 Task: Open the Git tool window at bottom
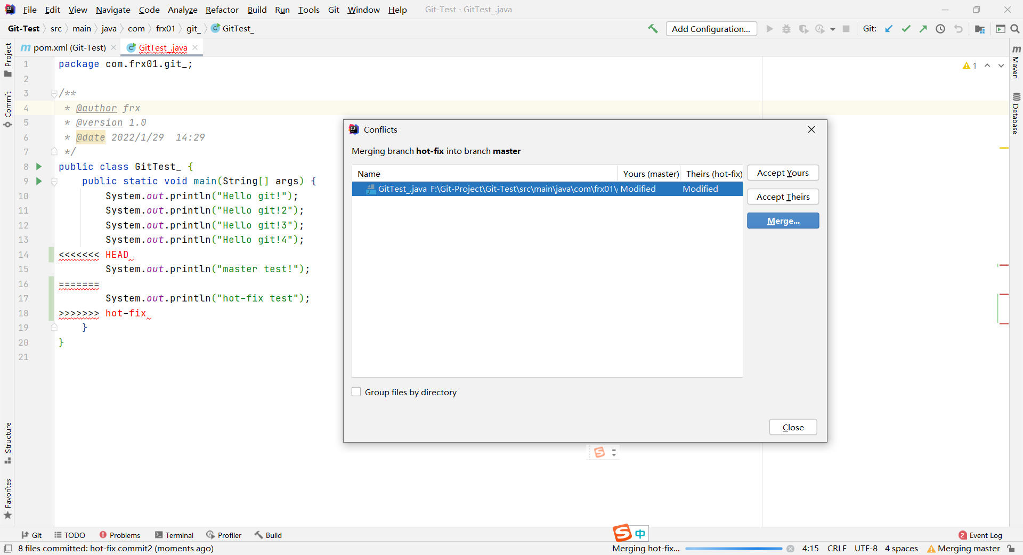pos(31,535)
